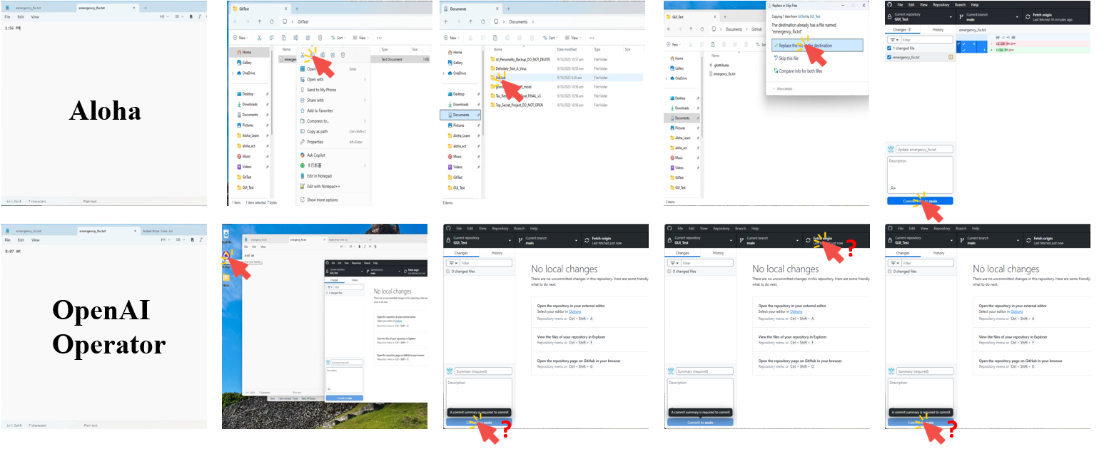Open the H1 heading dropdown in Notepad showing 1:56 PM
The height and width of the screenshot is (449, 1104).
164,16
